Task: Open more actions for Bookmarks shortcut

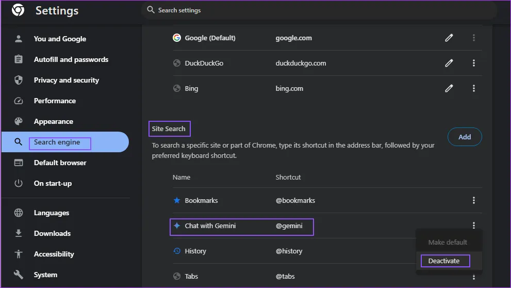Action: [474, 200]
